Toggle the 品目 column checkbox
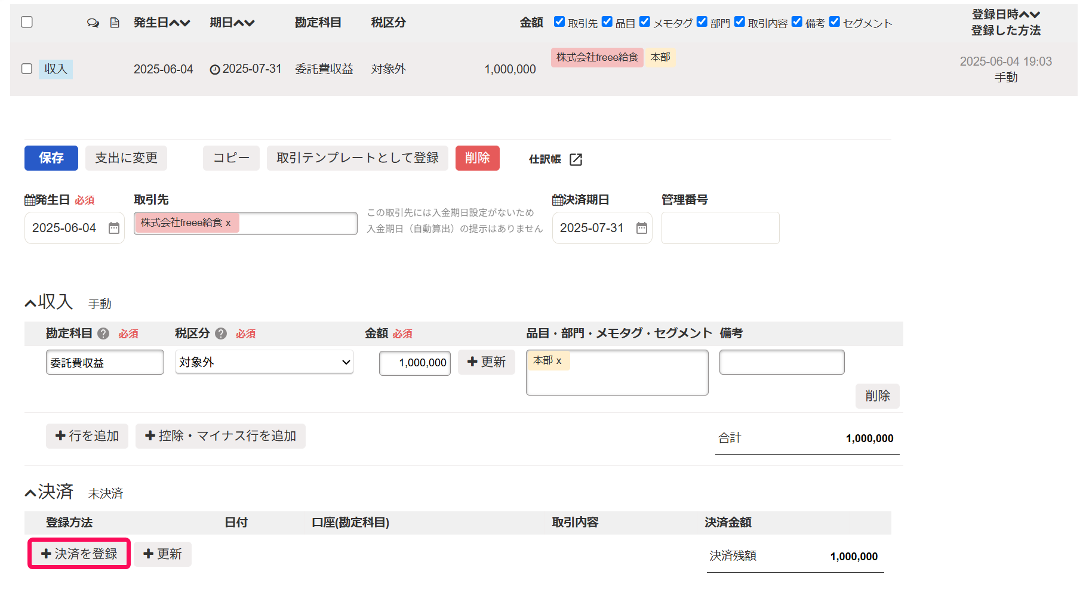The width and height of the screenshot is (1086, 599). pyautogui.click(x=607, y=21)
